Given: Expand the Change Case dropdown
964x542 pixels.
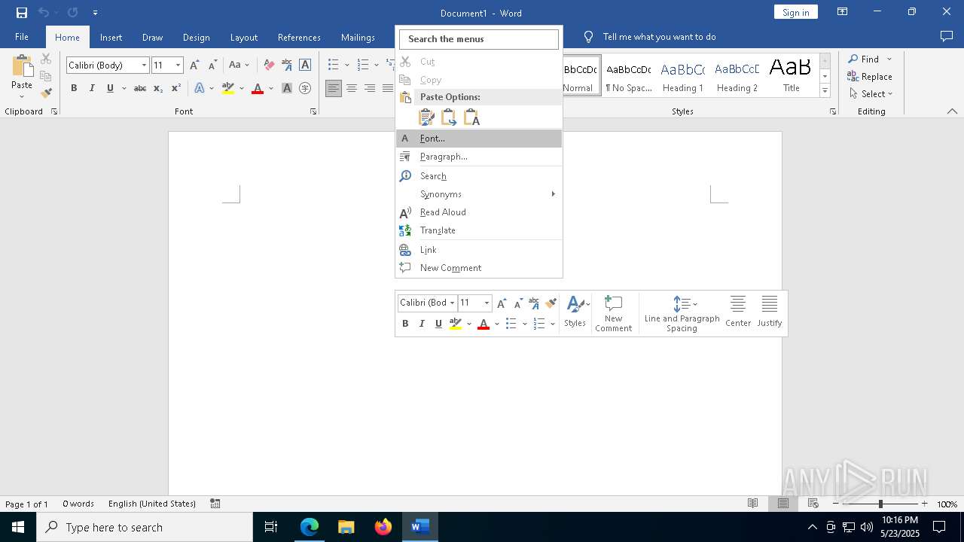Looking at the screenshot, I should pos(247,65).
